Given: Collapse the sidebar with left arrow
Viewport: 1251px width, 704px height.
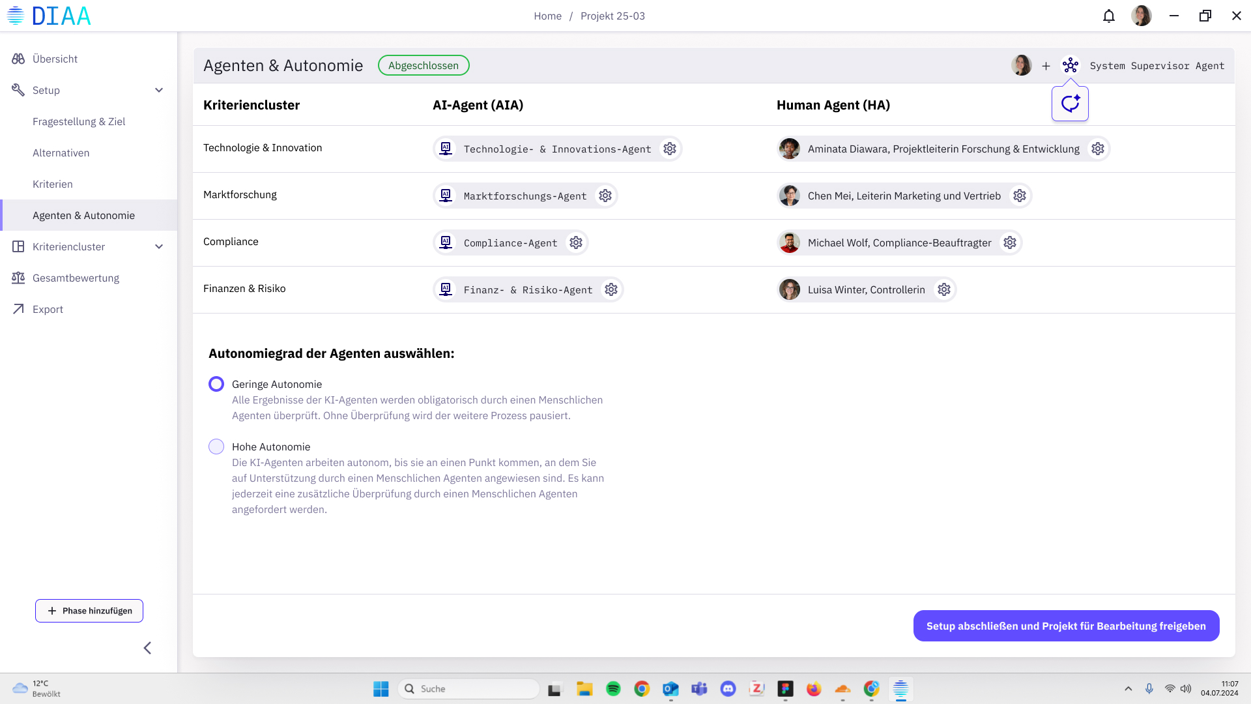Looking at the screenshot, I should (147, 647).
